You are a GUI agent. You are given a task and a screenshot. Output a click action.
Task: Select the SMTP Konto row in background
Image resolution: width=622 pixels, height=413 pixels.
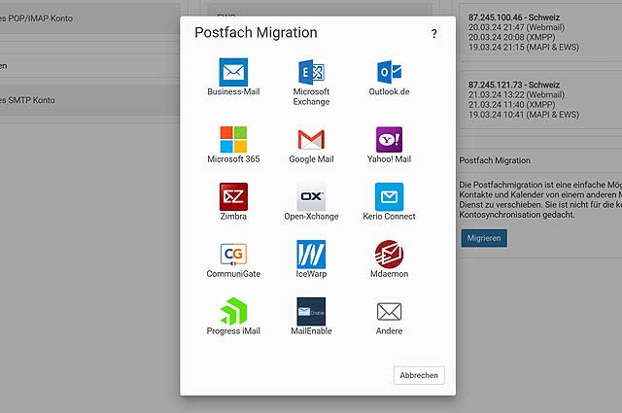[89, 100]
